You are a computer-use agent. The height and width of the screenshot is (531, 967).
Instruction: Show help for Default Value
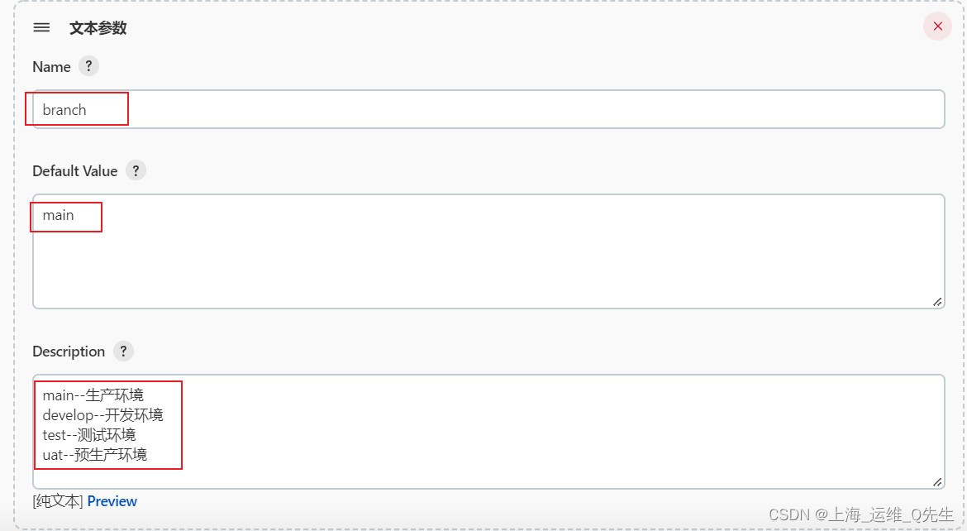point(136,170)
